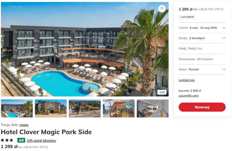Click the three-star hotel rating
Viewport: 232px width, 151px height.
[x=7, y=140]
